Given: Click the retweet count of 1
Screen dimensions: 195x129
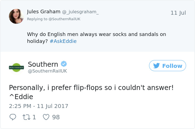Looking at the screenshot, I should tap(34, 117).
